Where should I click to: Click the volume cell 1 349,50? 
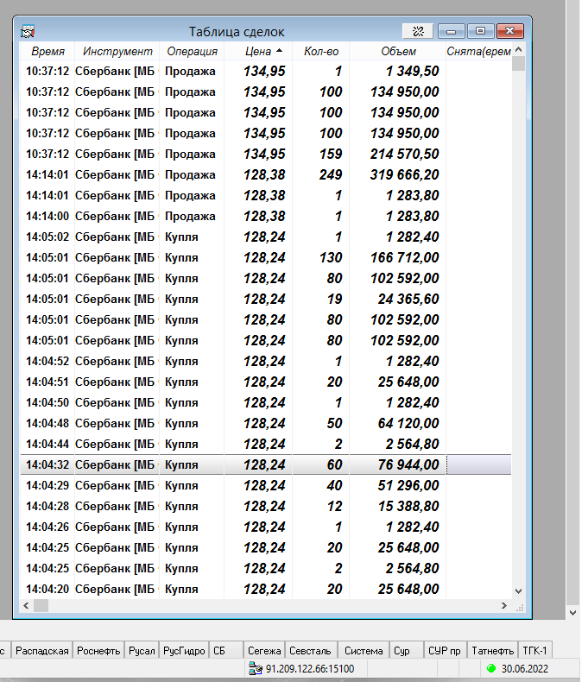[413, 71]
